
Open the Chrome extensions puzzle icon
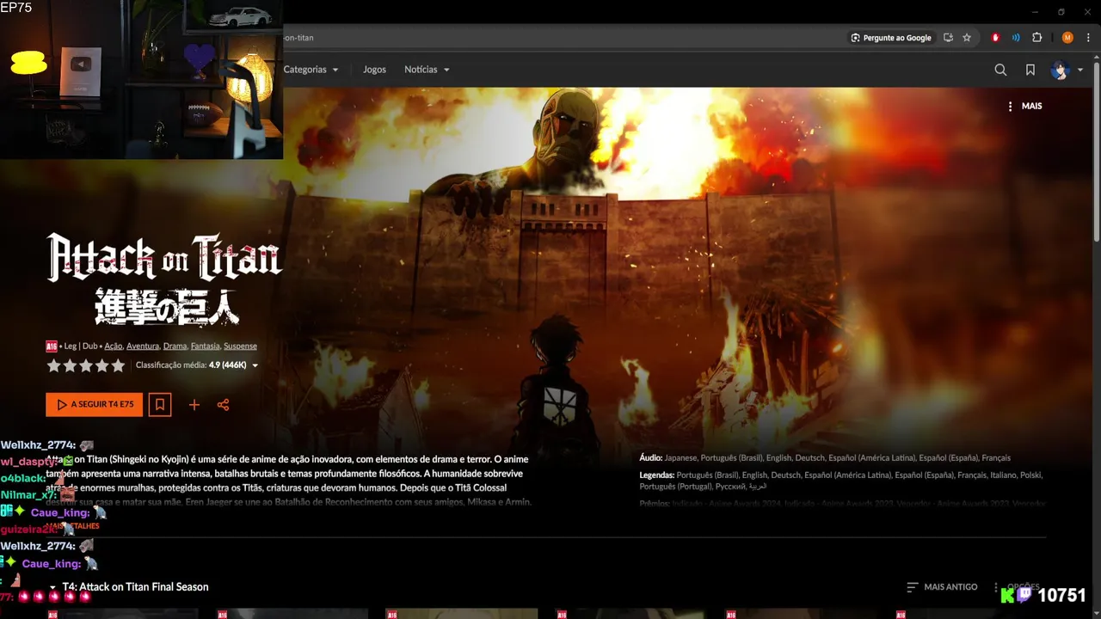[1036, 38]
